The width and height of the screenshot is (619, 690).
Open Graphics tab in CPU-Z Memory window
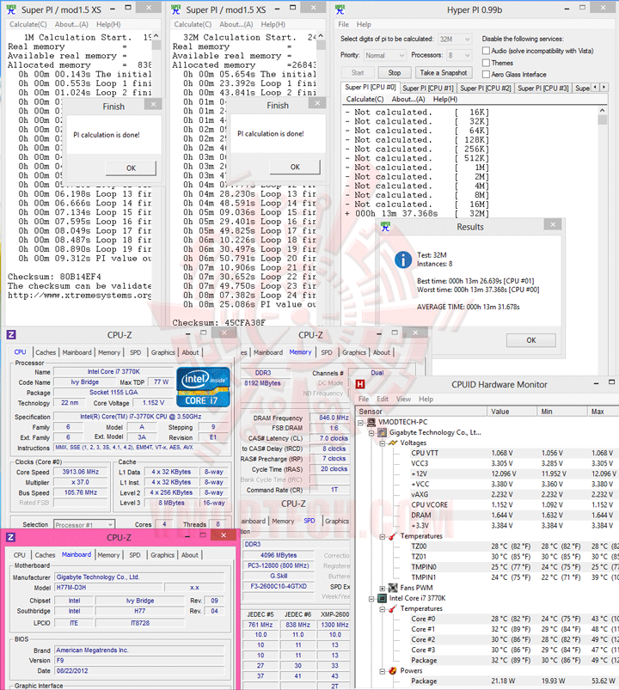354,352
